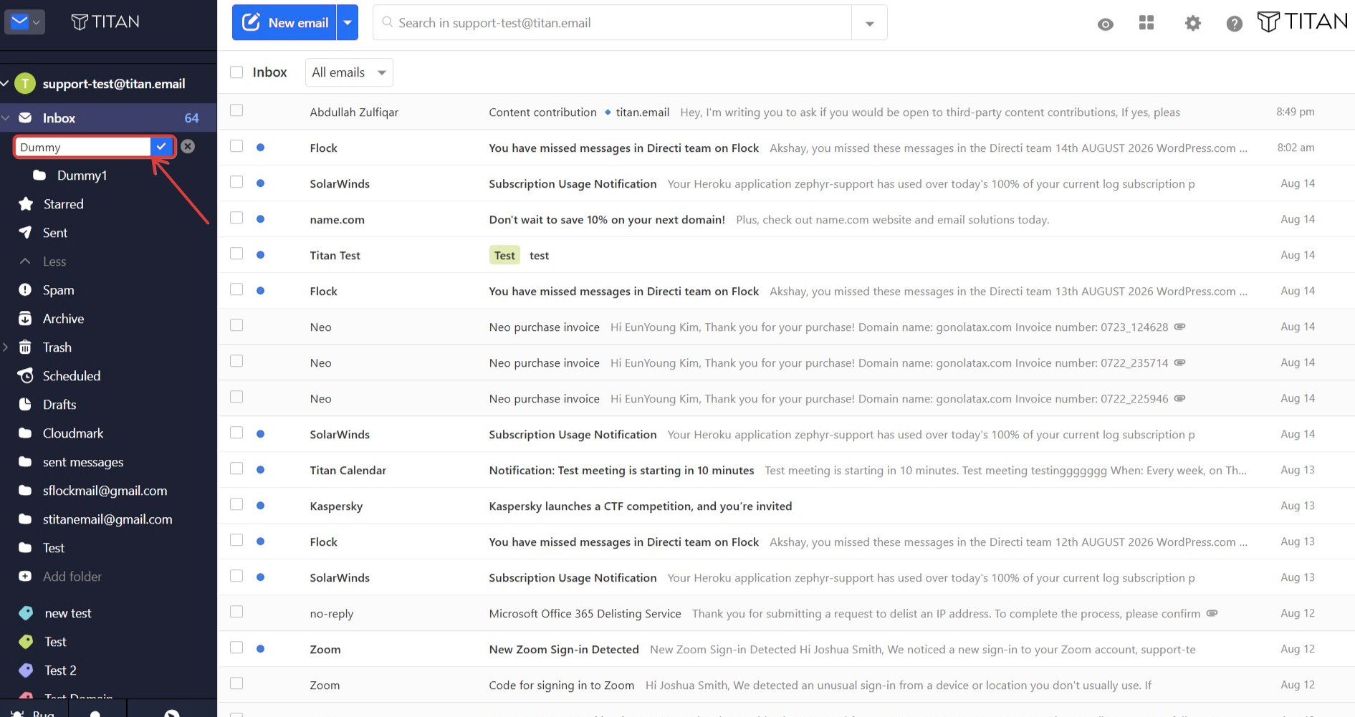
Task: Click the Inbox unread count 64
Action: pyautogui.click(x=191, y=118)
